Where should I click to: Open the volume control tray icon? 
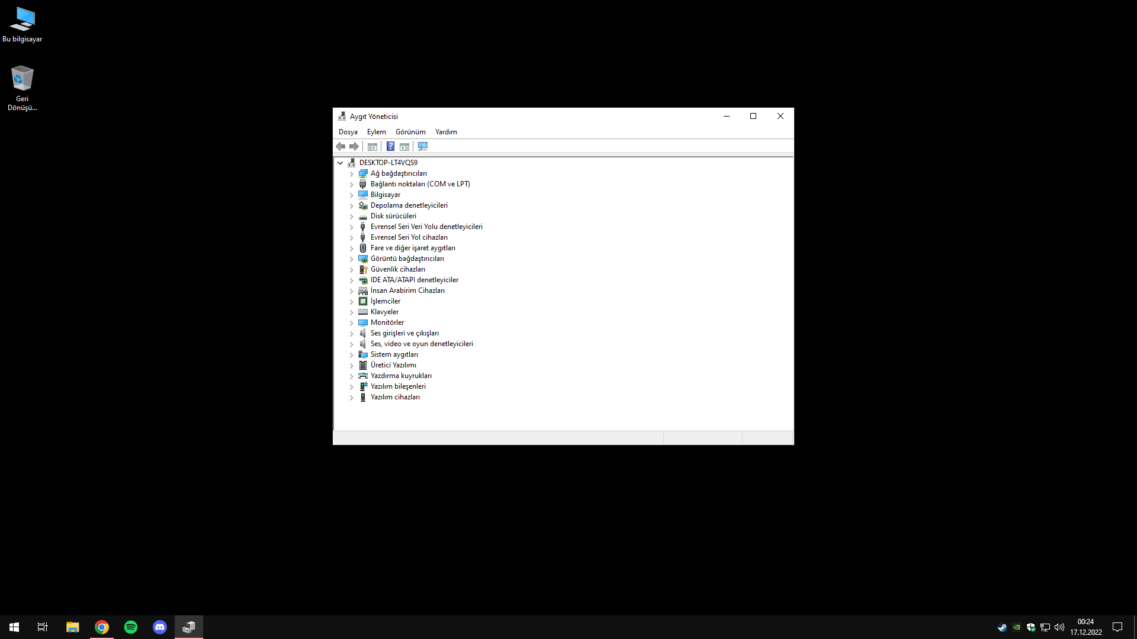coord(1059,627)
